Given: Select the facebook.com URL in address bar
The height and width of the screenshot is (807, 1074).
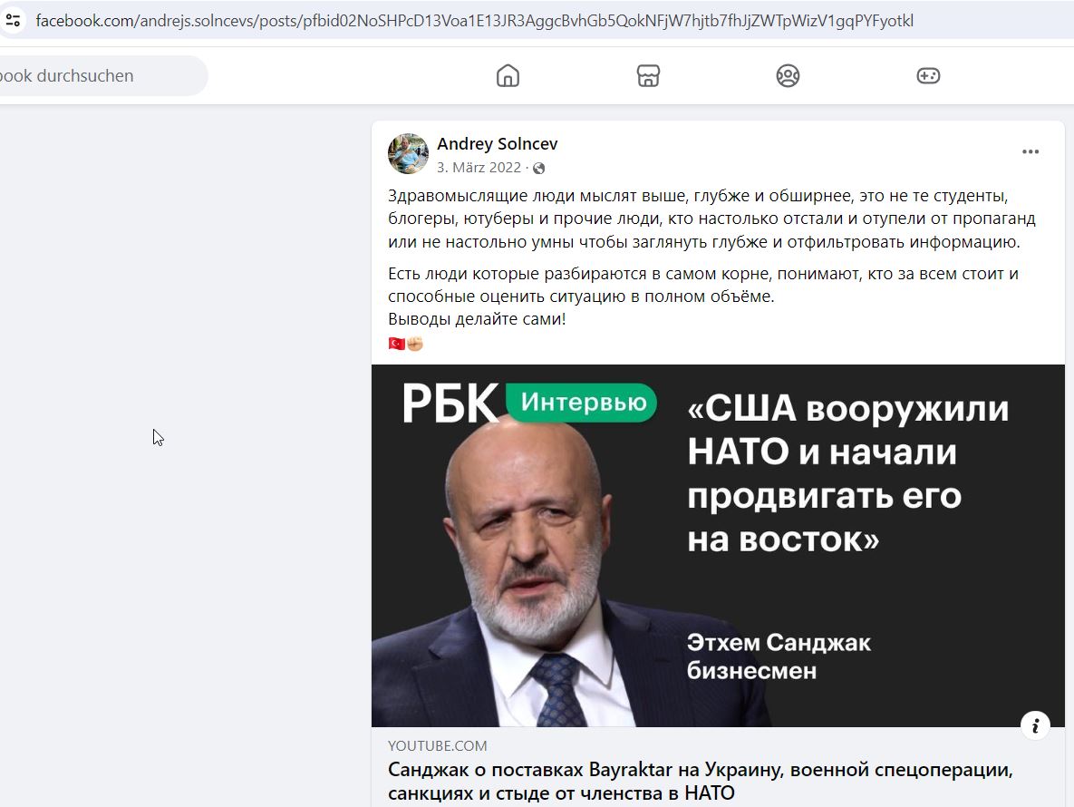Looking at the screenshot, I should pyautogui.click(x=474, y=21).
